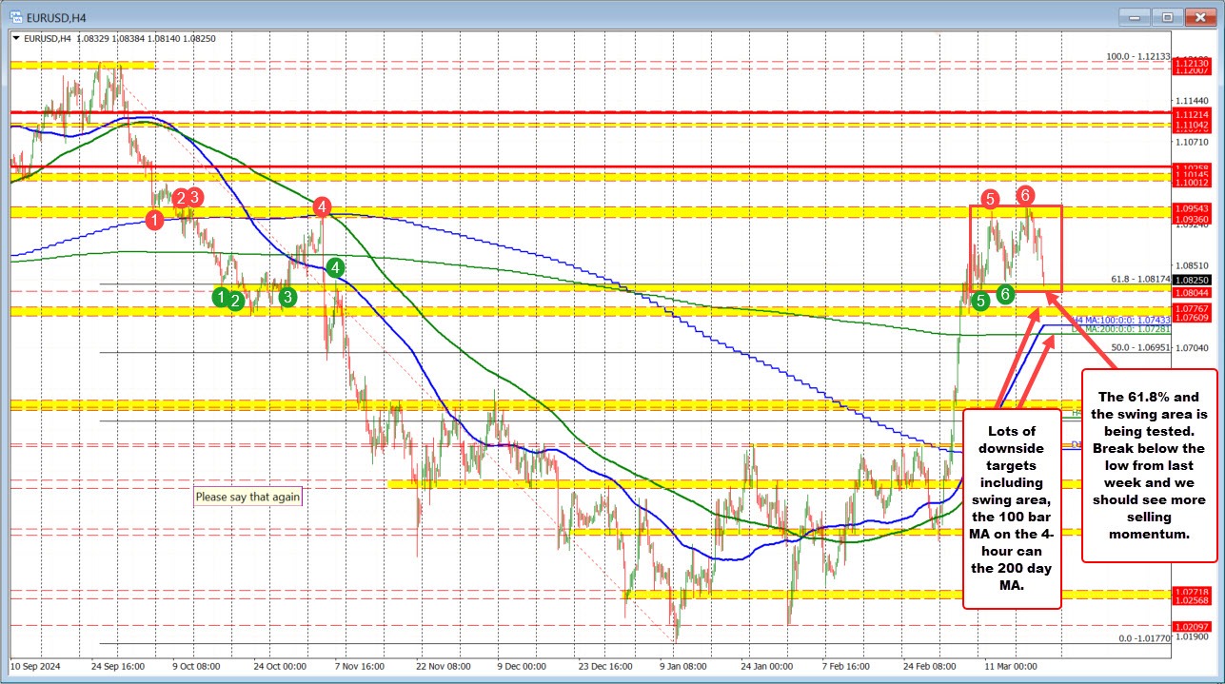Viewport: 1225px width, 684px height.
Task: Select red marker 6 at the latest peak
Action: (1025, 195)
